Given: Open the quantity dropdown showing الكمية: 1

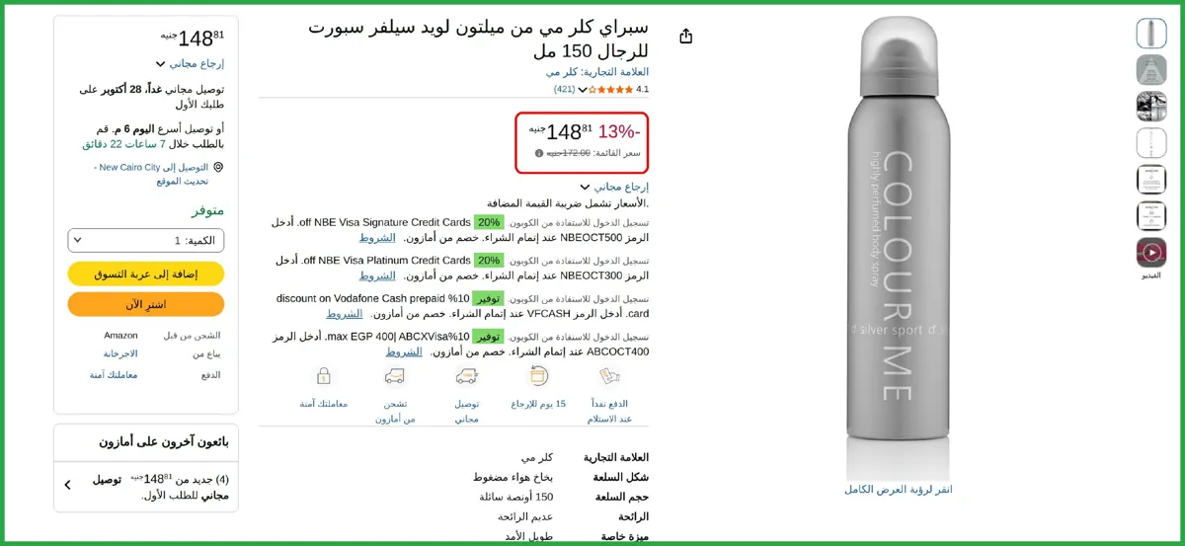Looking at the screenshot, I should (146, 240).
